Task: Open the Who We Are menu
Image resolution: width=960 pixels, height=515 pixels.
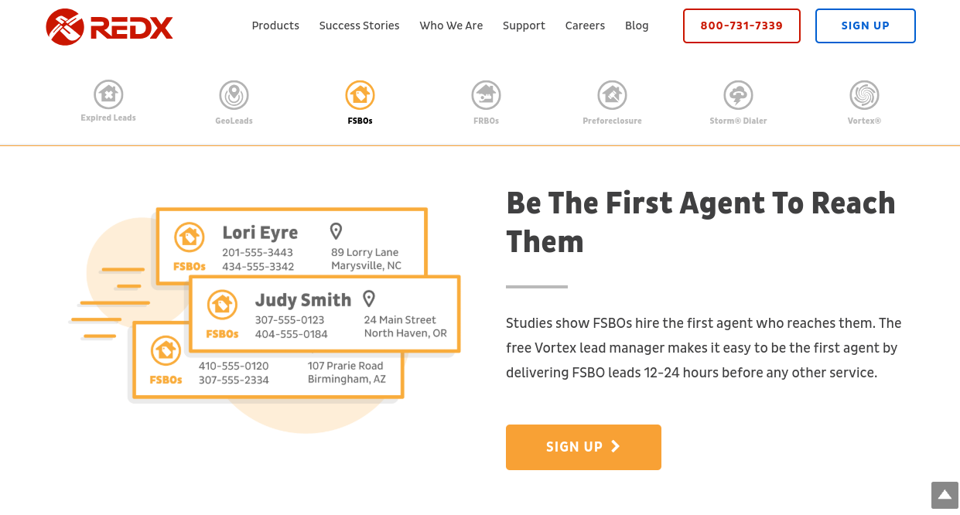Action: coord(451,26)
